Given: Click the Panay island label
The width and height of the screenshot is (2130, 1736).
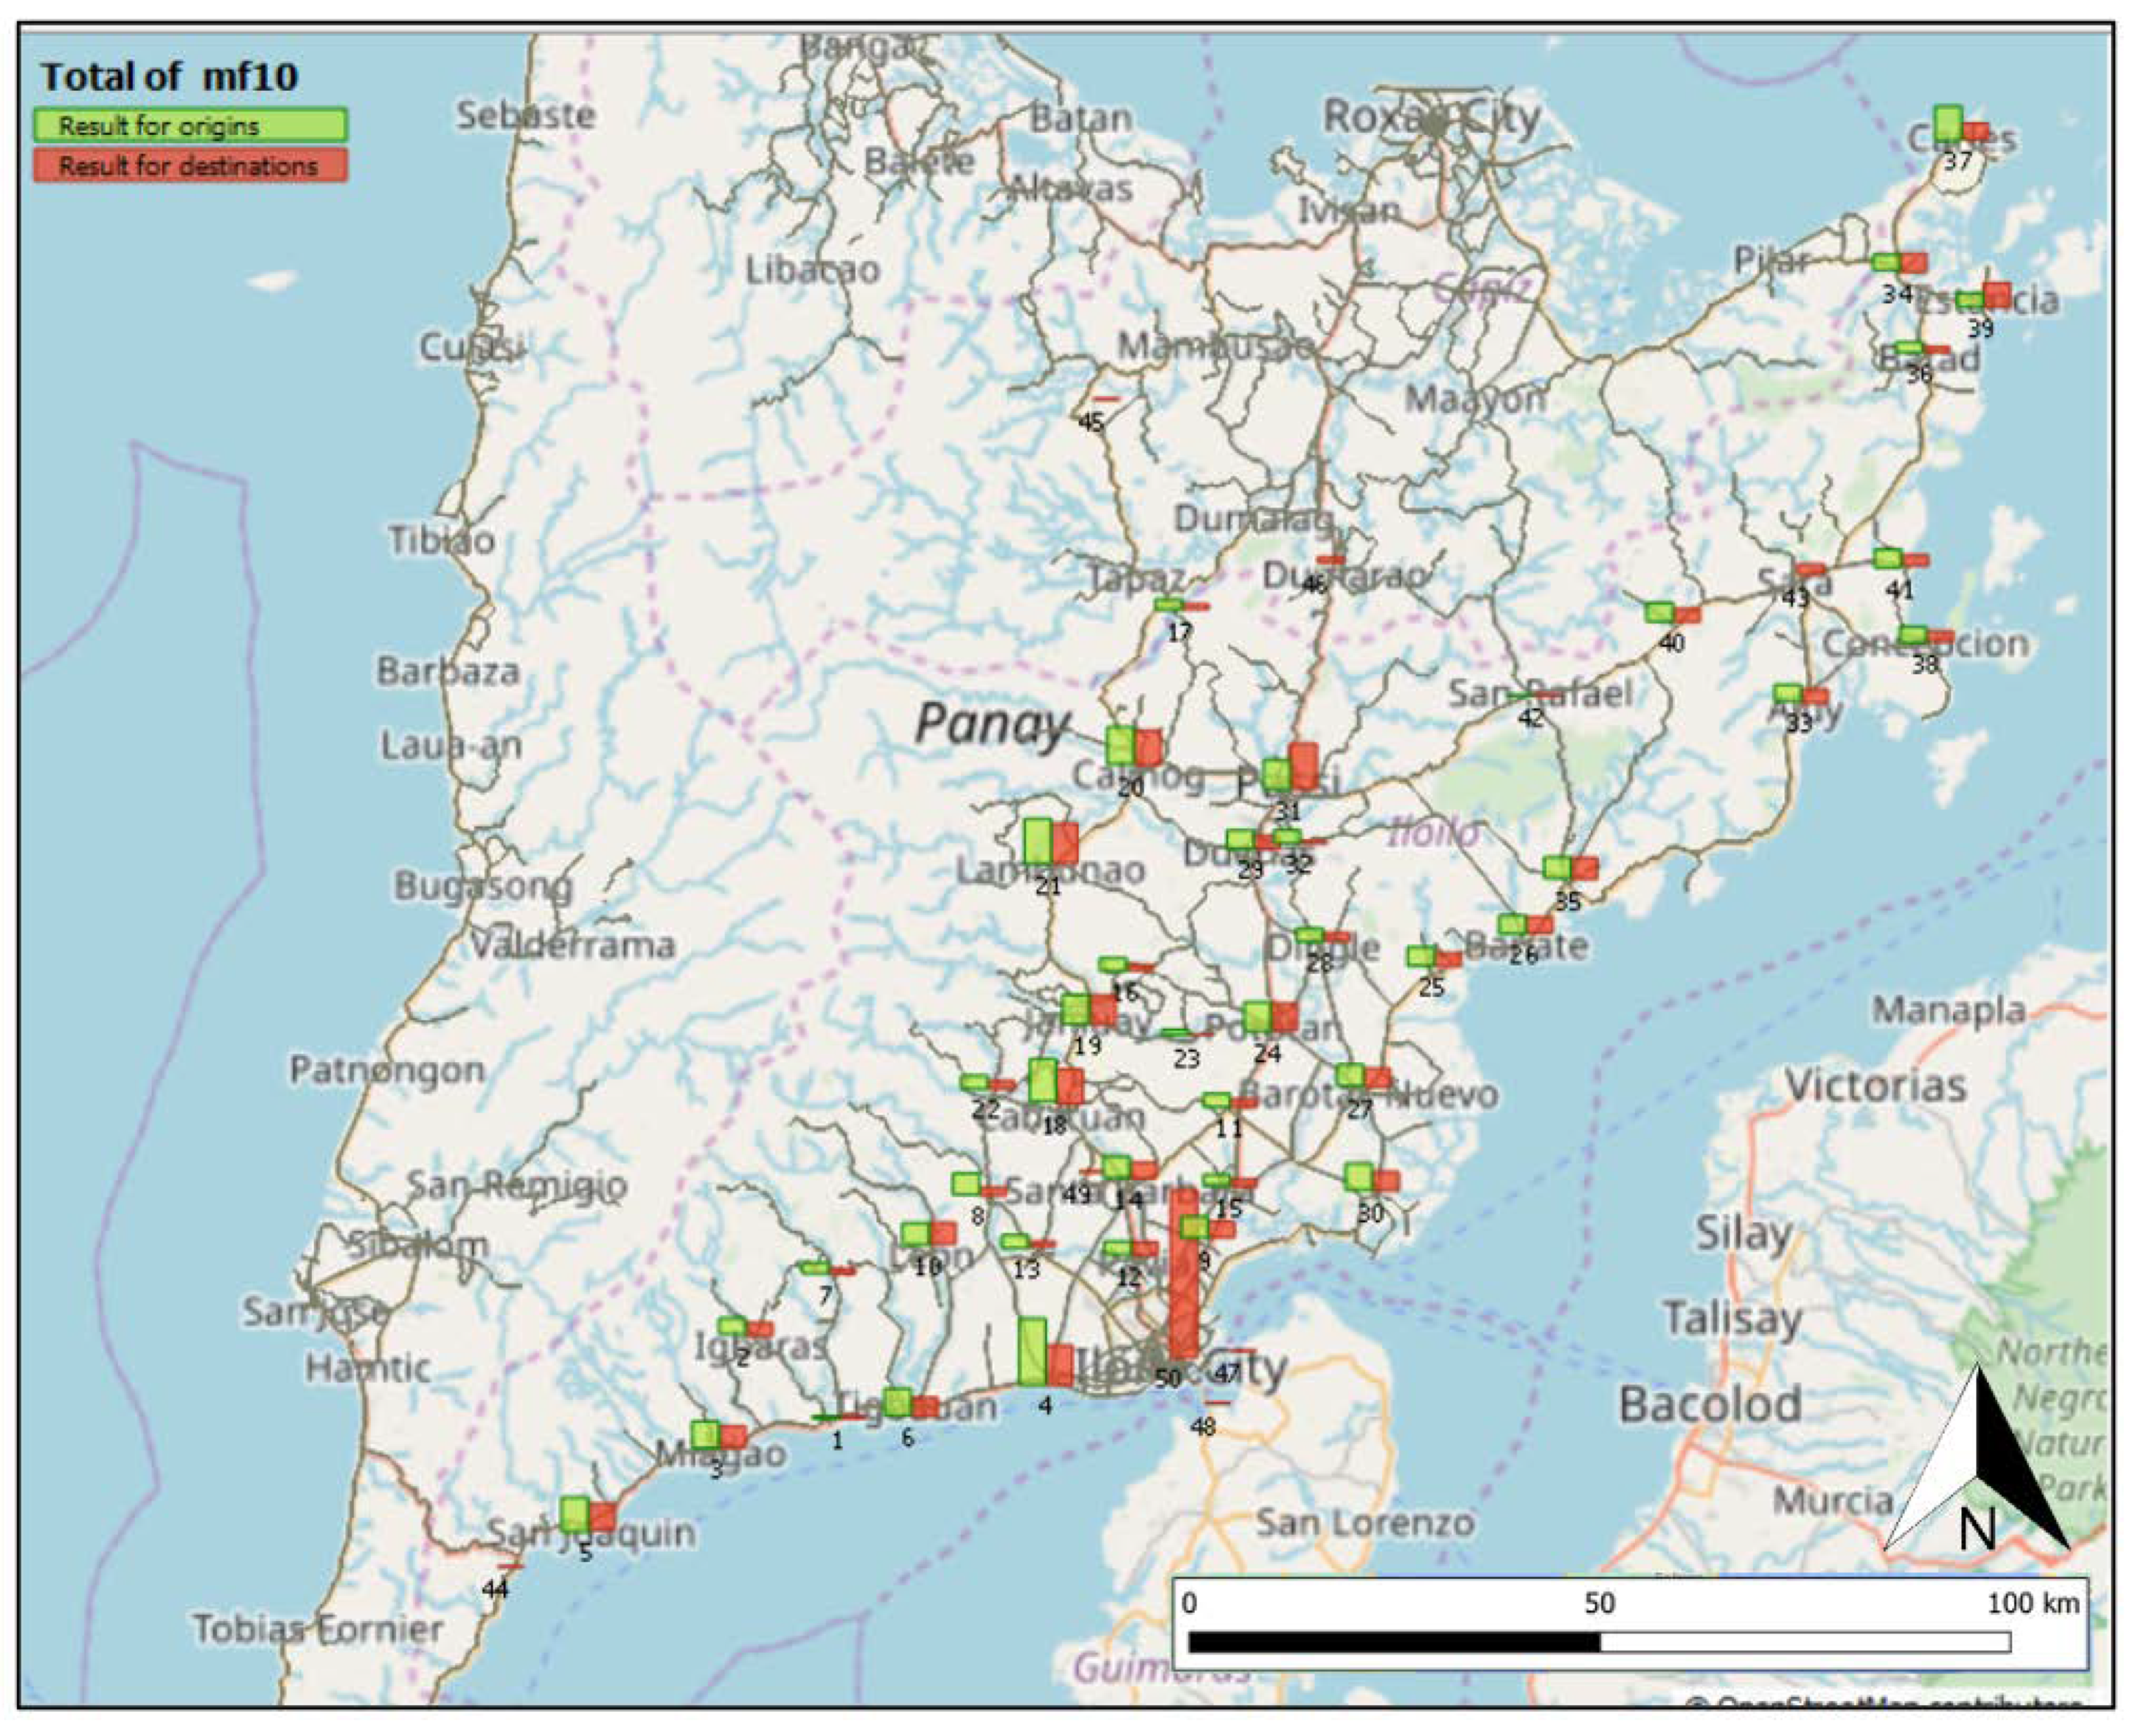Looking at the screenshot, I should pos(991,723).
